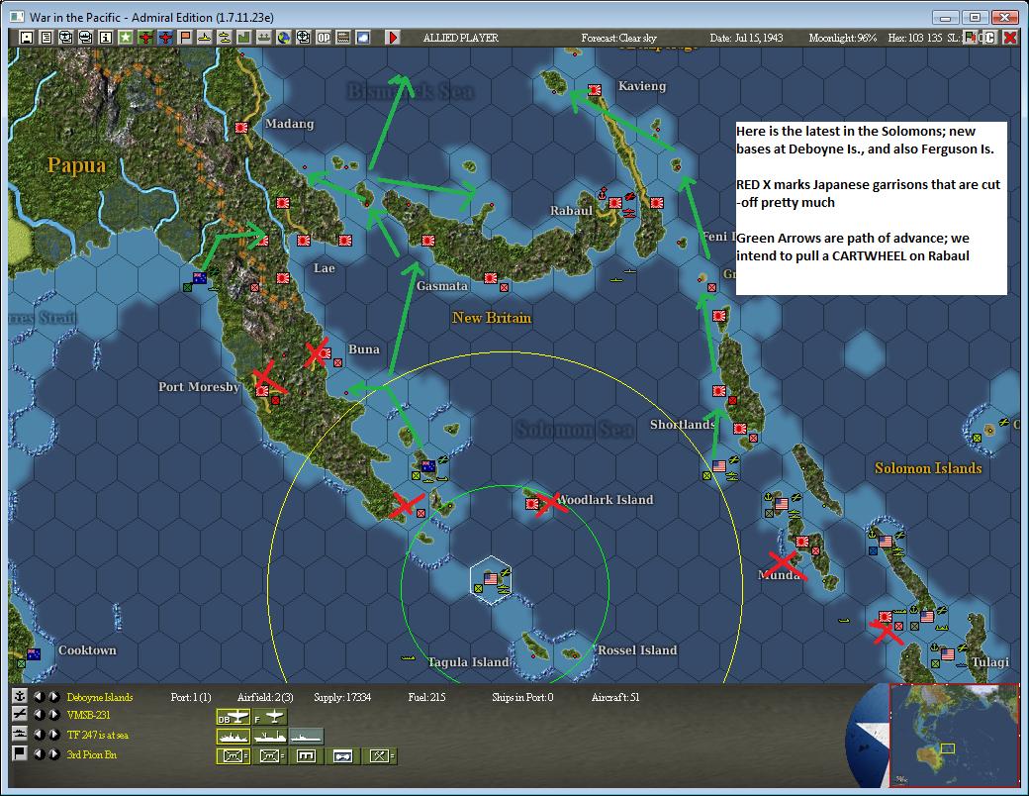1029x796 pixels.
Task: Go to previous land unit before 3rd Pion Bn
Action: pyautogui.click(x=40, y=753)
